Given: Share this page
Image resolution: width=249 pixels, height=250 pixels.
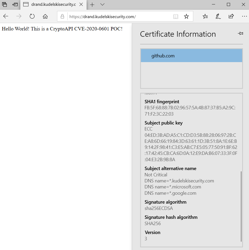Looking at the screenshot, I should [231, 16].
